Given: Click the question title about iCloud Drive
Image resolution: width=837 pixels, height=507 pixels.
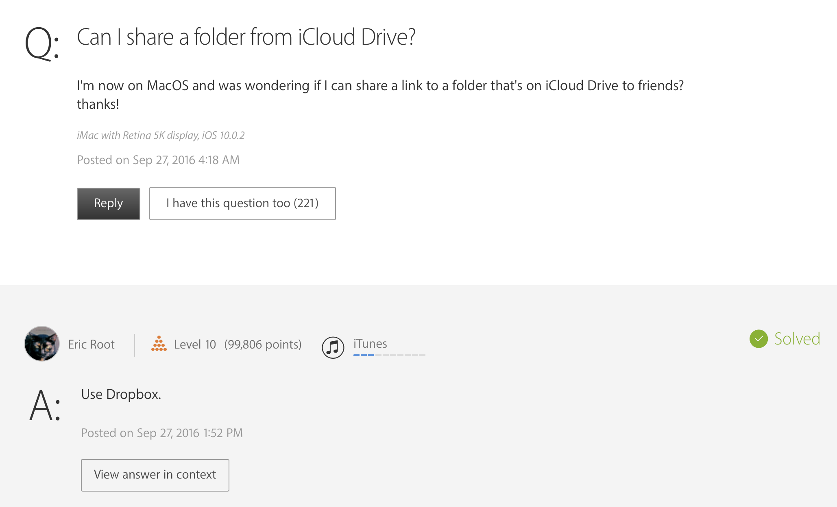Looking at the screenshot, I should [246, 37].
